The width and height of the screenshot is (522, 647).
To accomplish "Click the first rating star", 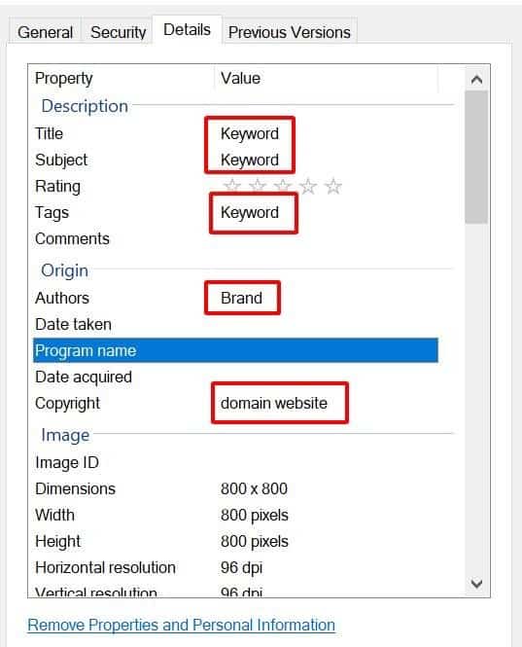I will tap(232, 187).
